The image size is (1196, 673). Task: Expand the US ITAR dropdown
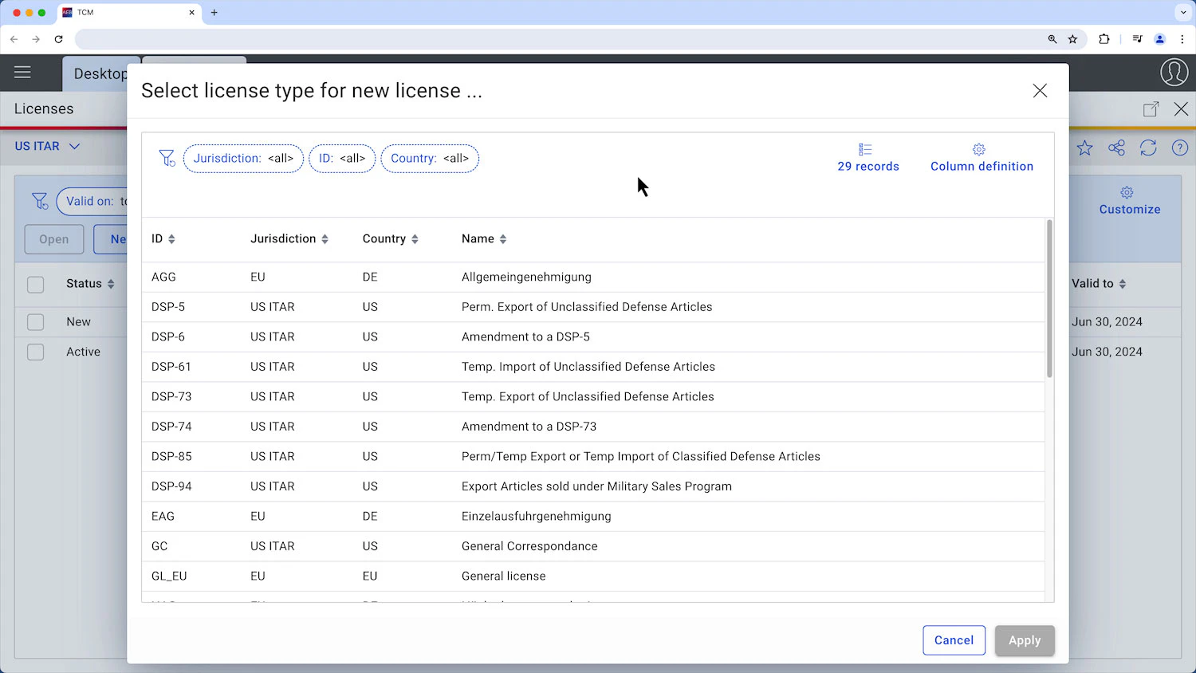tap(75, 146)
